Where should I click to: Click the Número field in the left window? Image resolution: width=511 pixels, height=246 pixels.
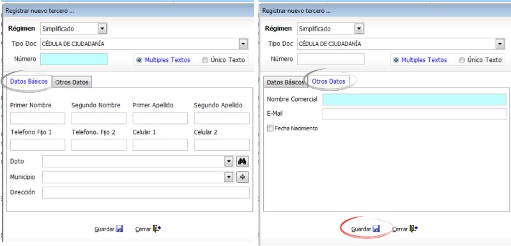click(74, 59)
